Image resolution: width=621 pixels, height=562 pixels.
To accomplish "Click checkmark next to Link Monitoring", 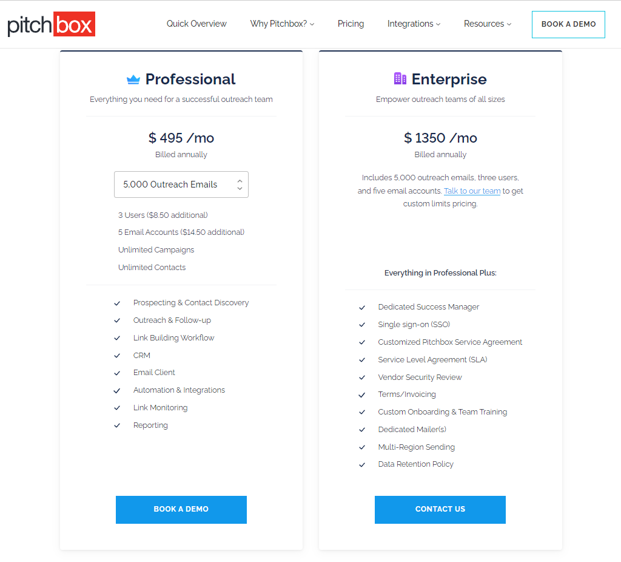I will pos(117,408).
